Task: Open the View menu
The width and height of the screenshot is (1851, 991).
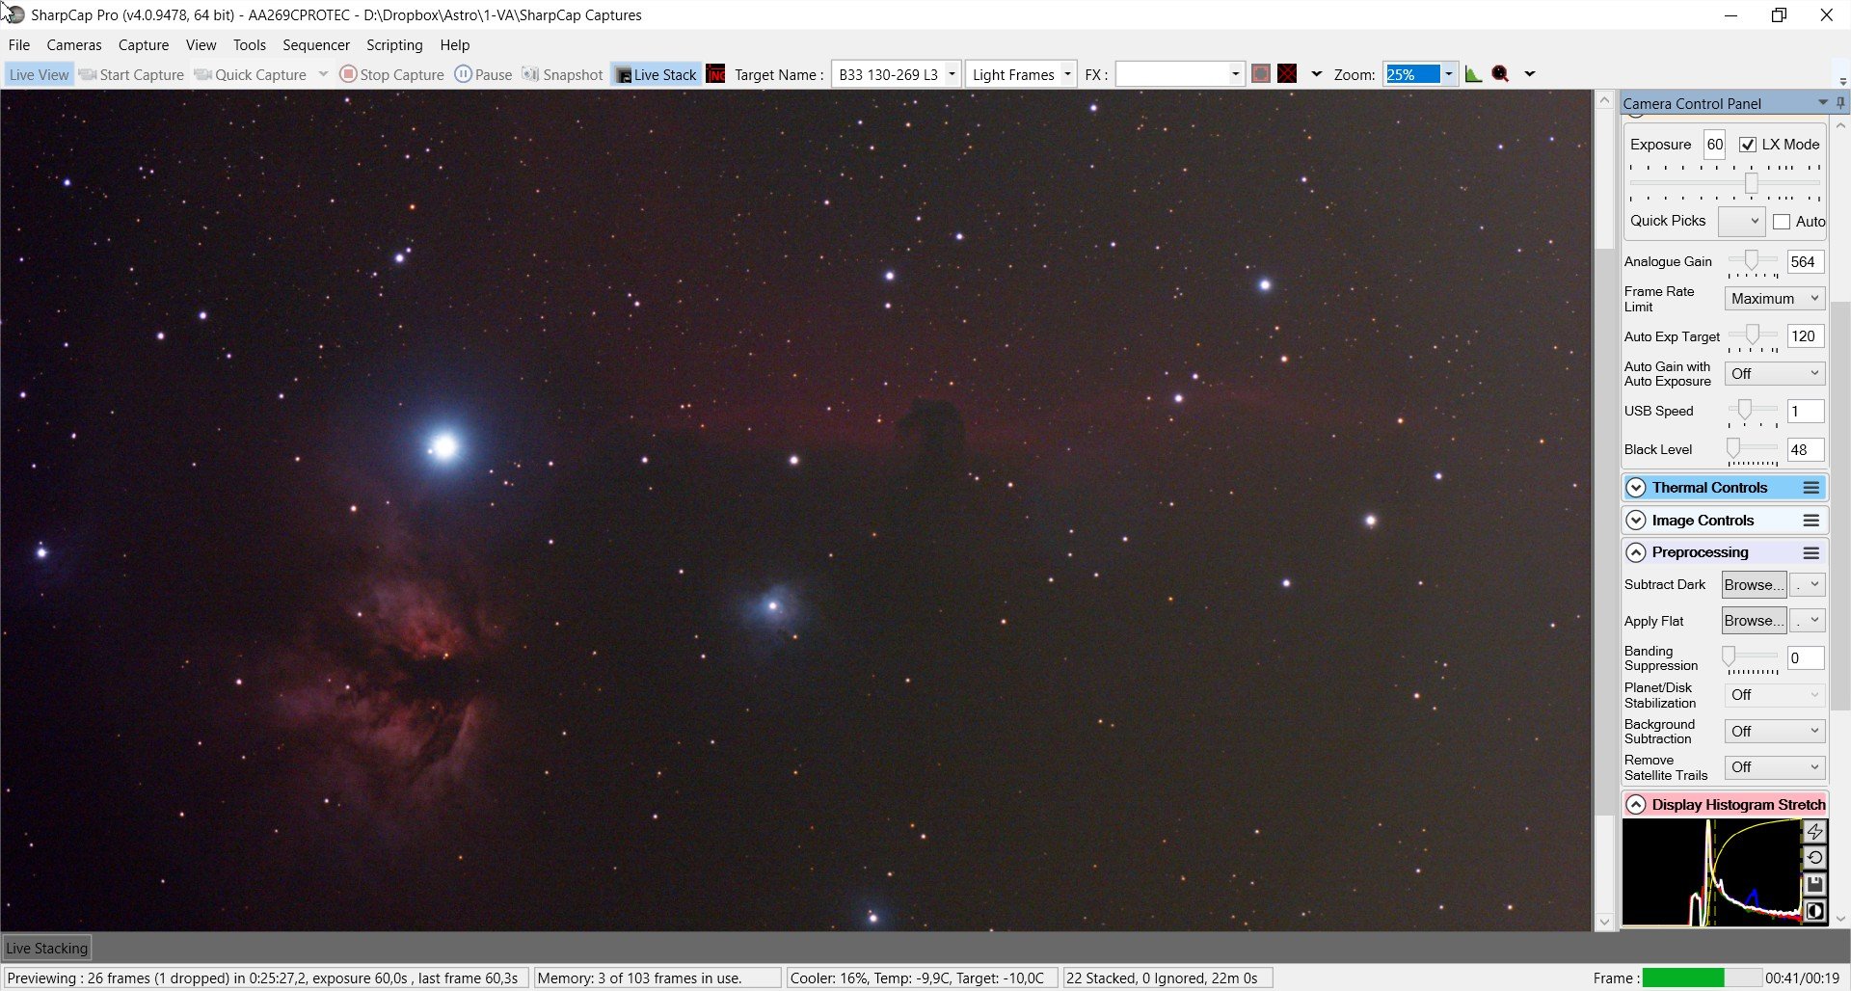Action: tap(201, 44)
